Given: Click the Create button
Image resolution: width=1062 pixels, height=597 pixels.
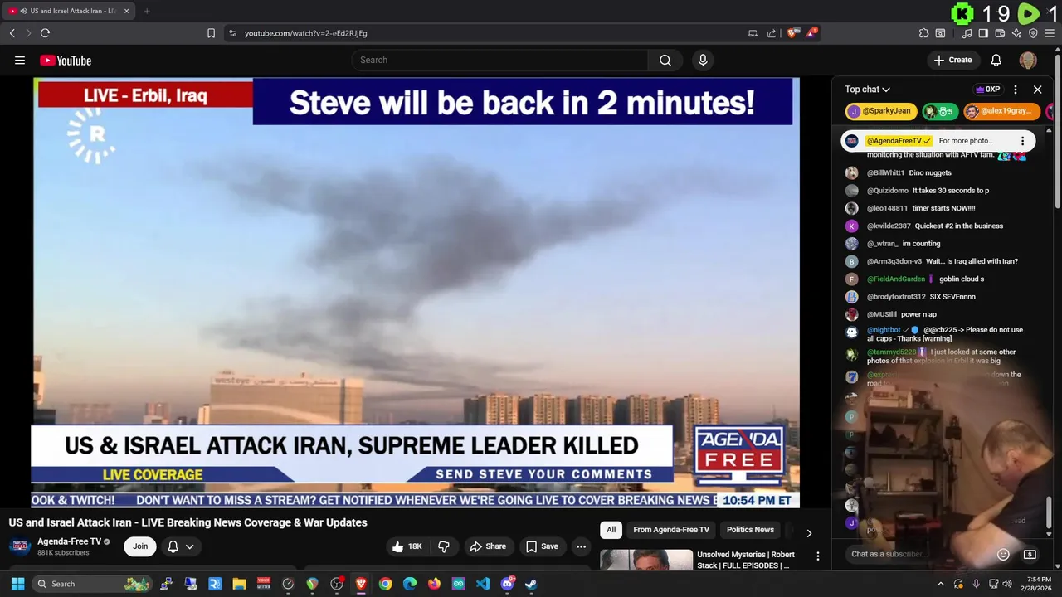Looking at the screenshot, I should pos(952,60).
